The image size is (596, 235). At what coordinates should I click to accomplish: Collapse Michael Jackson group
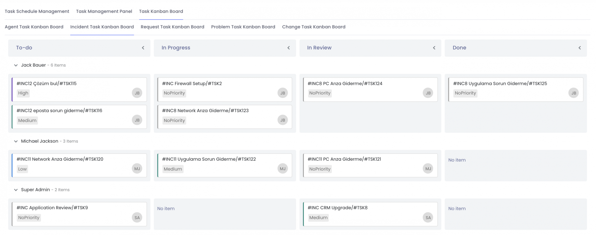[16, 141]
